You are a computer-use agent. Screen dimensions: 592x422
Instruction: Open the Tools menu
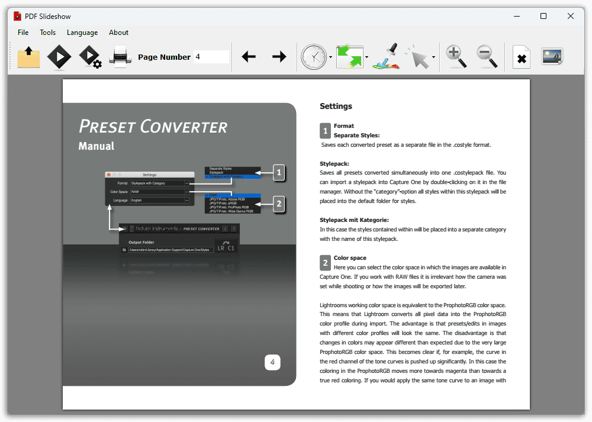tap(47, 33)
